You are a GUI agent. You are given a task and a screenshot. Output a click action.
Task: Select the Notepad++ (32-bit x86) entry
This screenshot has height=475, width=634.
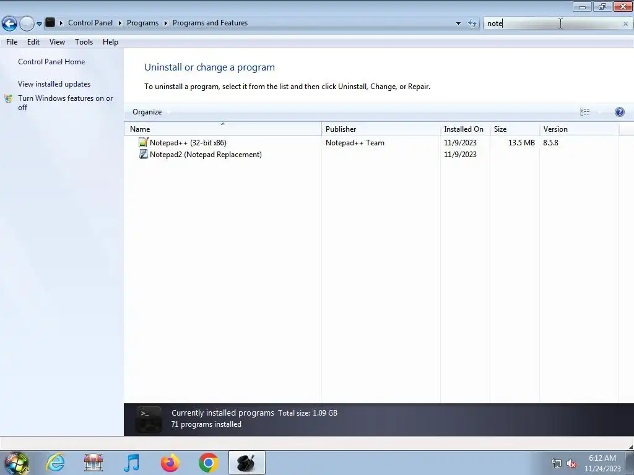coord(188,143)
